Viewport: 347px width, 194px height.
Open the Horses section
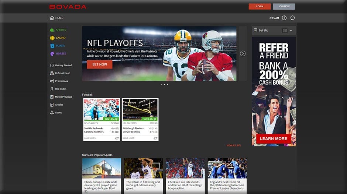pos(61,54)
